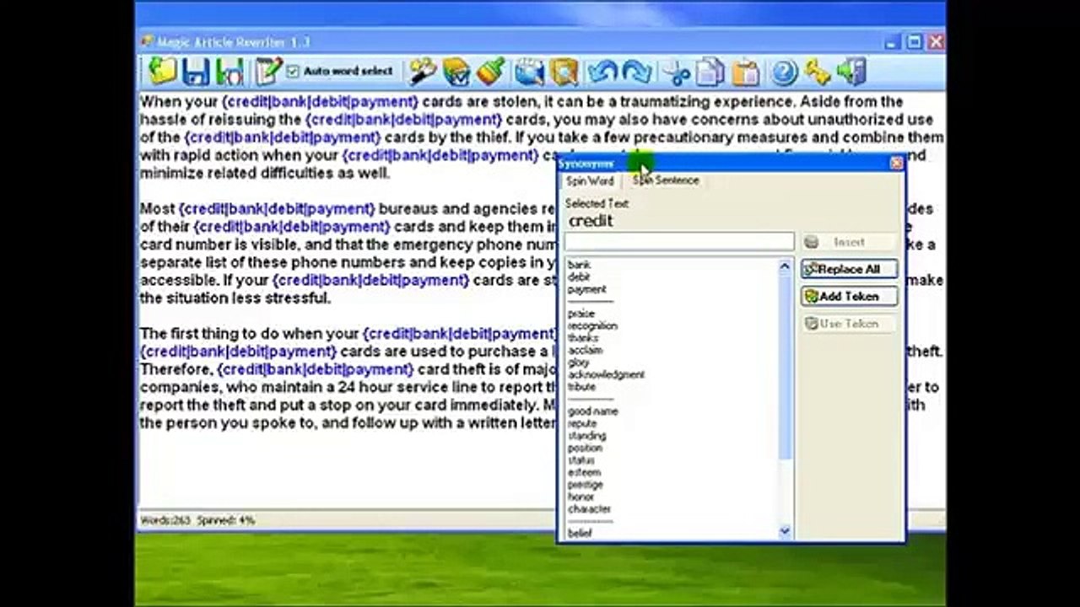This screenshot has height=607, width=1080.
Task: Select synonym 'position' in the list
Action: (585, 448)
